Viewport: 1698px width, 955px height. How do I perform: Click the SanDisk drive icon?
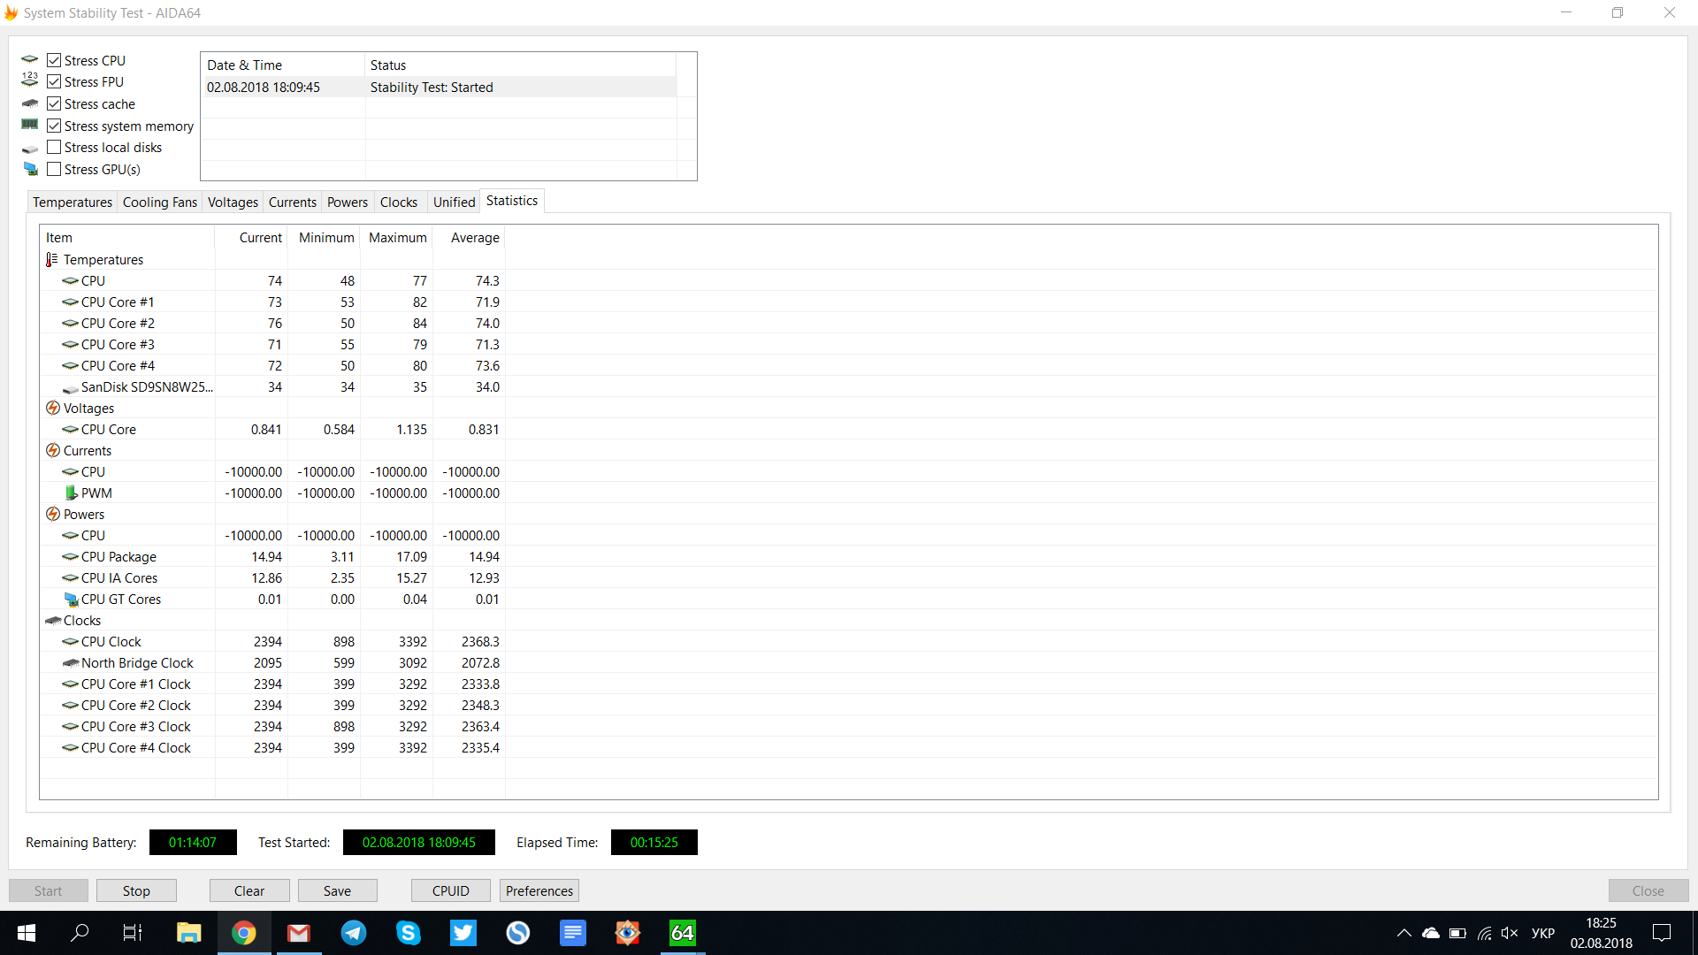(71, 388)
